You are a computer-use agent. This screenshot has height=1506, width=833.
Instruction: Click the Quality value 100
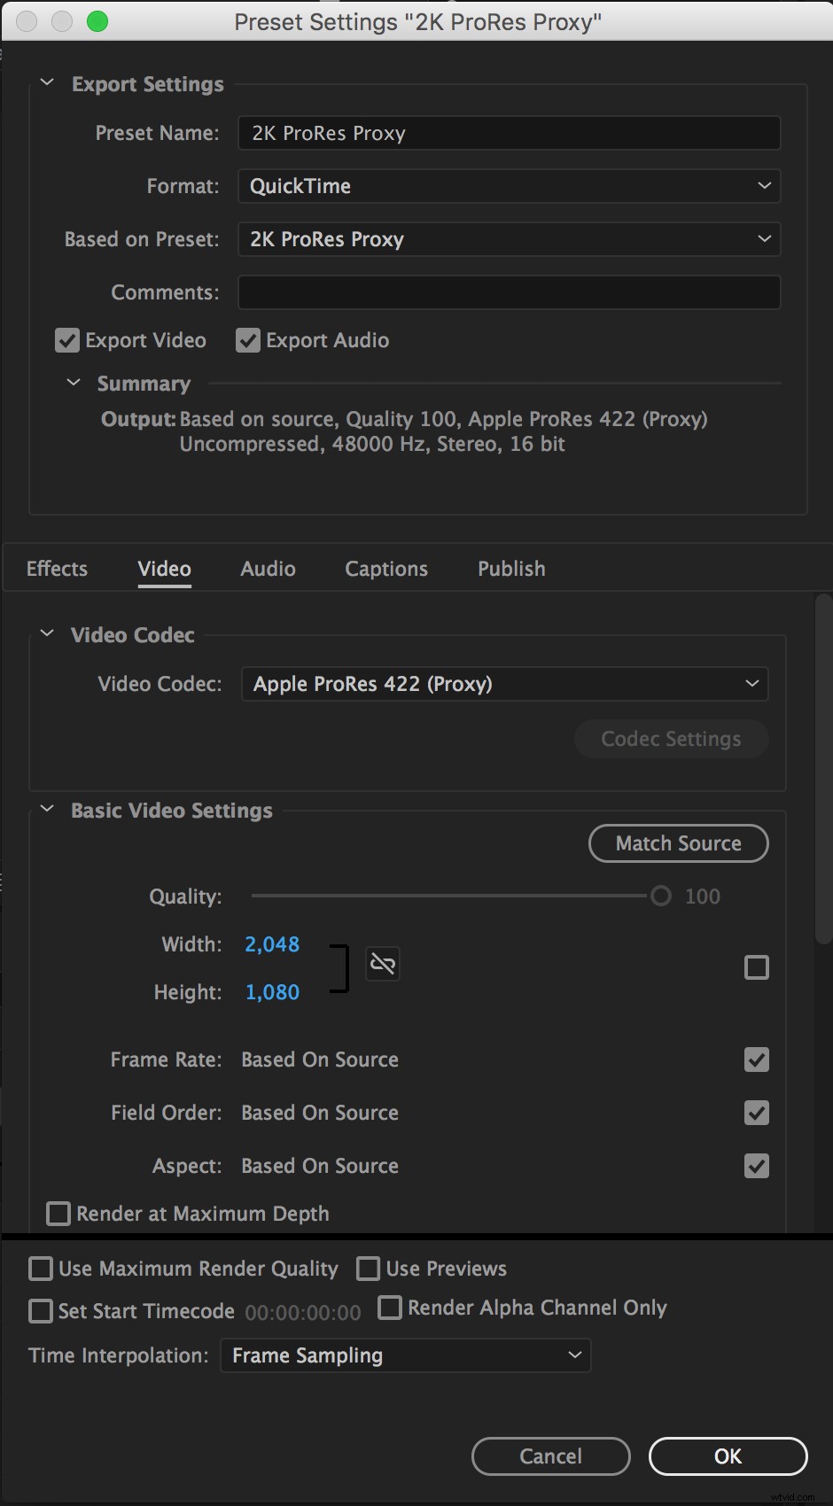tap(703, 897)
